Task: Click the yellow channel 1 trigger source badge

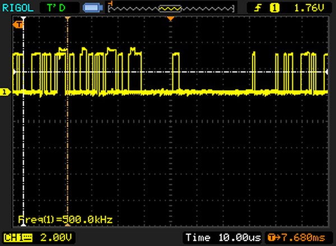Action: click(x=274, y=8)
